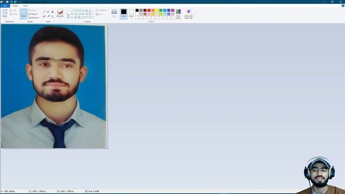Click the canvas right-edge resize handle
The image size is (345, 194).
107,86
